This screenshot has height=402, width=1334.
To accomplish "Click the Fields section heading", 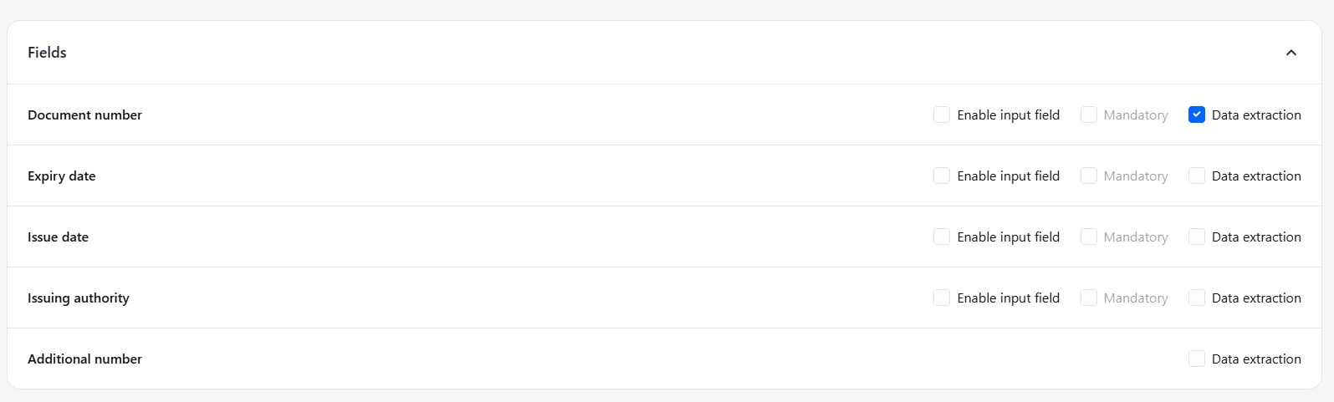I will click(x=47, y=53).
